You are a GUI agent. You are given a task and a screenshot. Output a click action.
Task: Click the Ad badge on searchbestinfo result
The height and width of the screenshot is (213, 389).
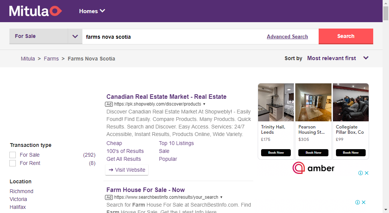(109, 197)
